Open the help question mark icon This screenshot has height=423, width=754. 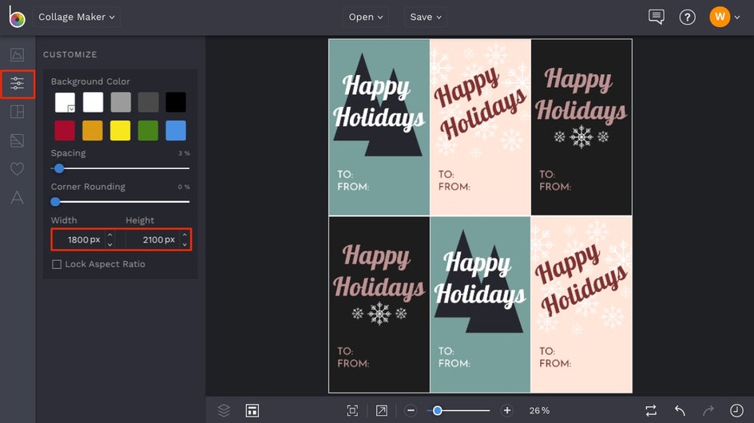pyautogui.click(x=687, y=18)
